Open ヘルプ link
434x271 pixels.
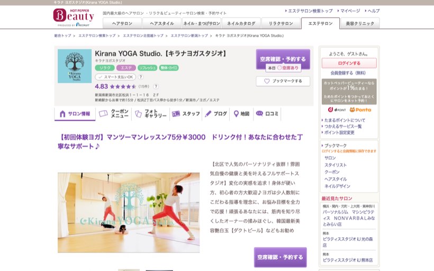[373, 11]
